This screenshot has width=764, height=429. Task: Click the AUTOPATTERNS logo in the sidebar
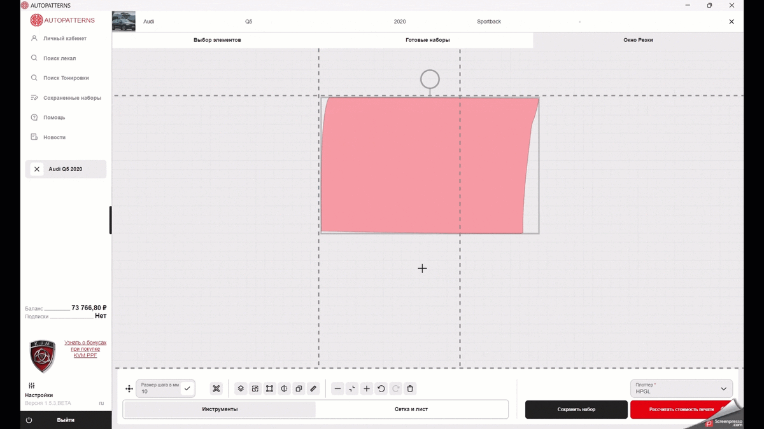(62, 20)
